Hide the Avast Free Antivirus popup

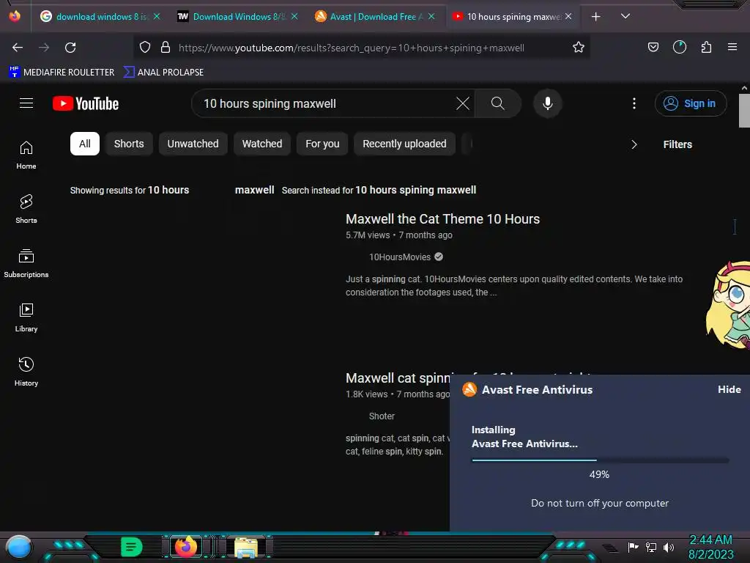click(729, 389)
